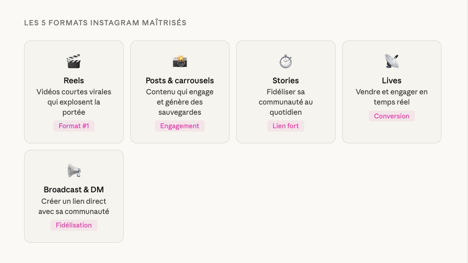Viewport: 468px width, 263px height.
Task: Select the "Fidélisation" tag
Action: [74, 225]
